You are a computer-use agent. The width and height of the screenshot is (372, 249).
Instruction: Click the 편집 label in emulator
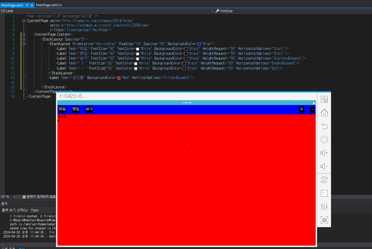(x=76, y=109)
